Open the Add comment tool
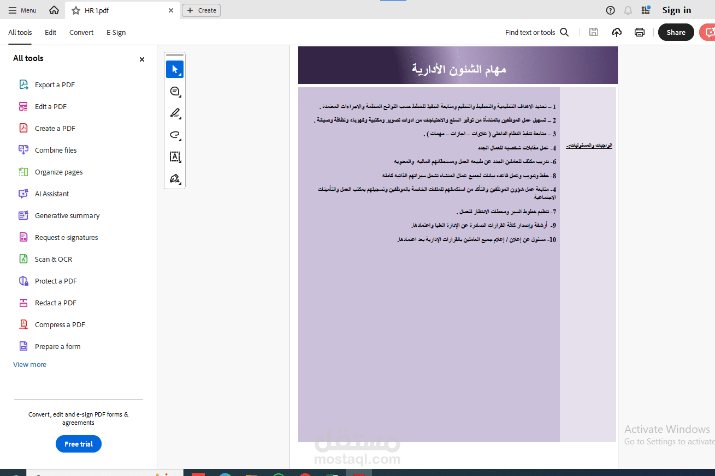715x476 pixels. (x=174, y=91)
